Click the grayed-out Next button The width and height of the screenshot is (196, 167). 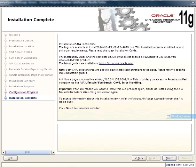coord(153,158)
